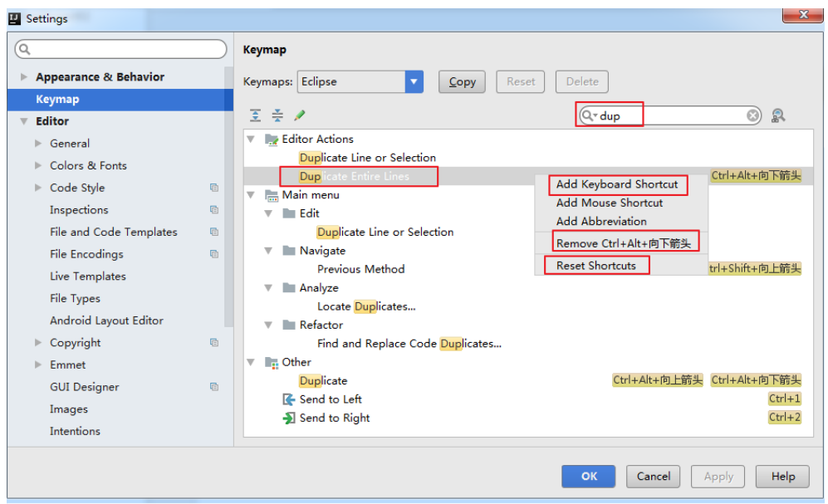Click the Navigate folder icon

tap(289, 251)
